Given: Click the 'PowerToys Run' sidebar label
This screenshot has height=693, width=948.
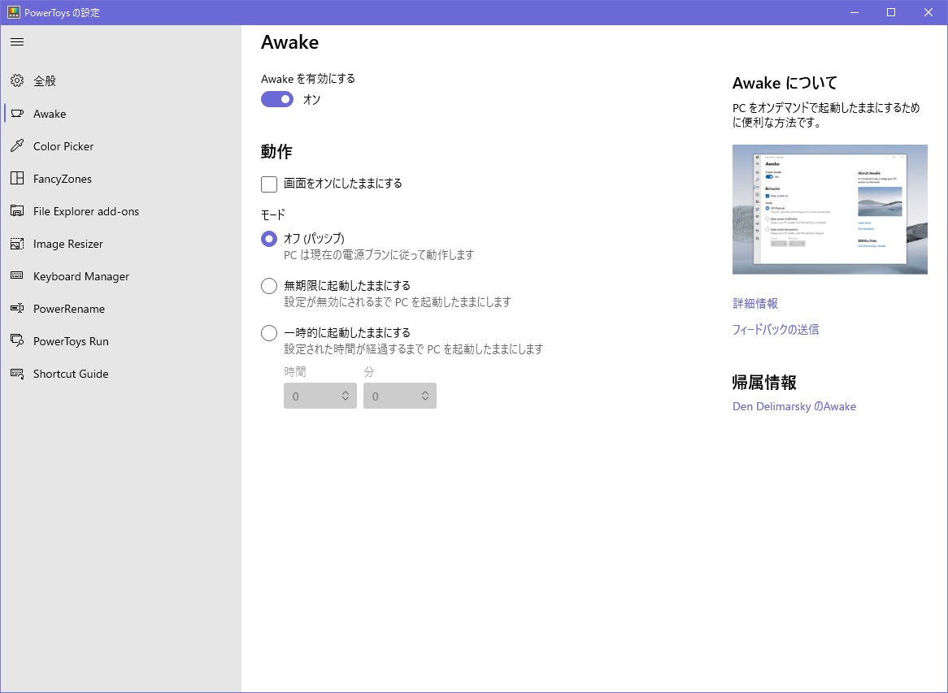Looking at the screenshot, I should click(x=71, y=341).
